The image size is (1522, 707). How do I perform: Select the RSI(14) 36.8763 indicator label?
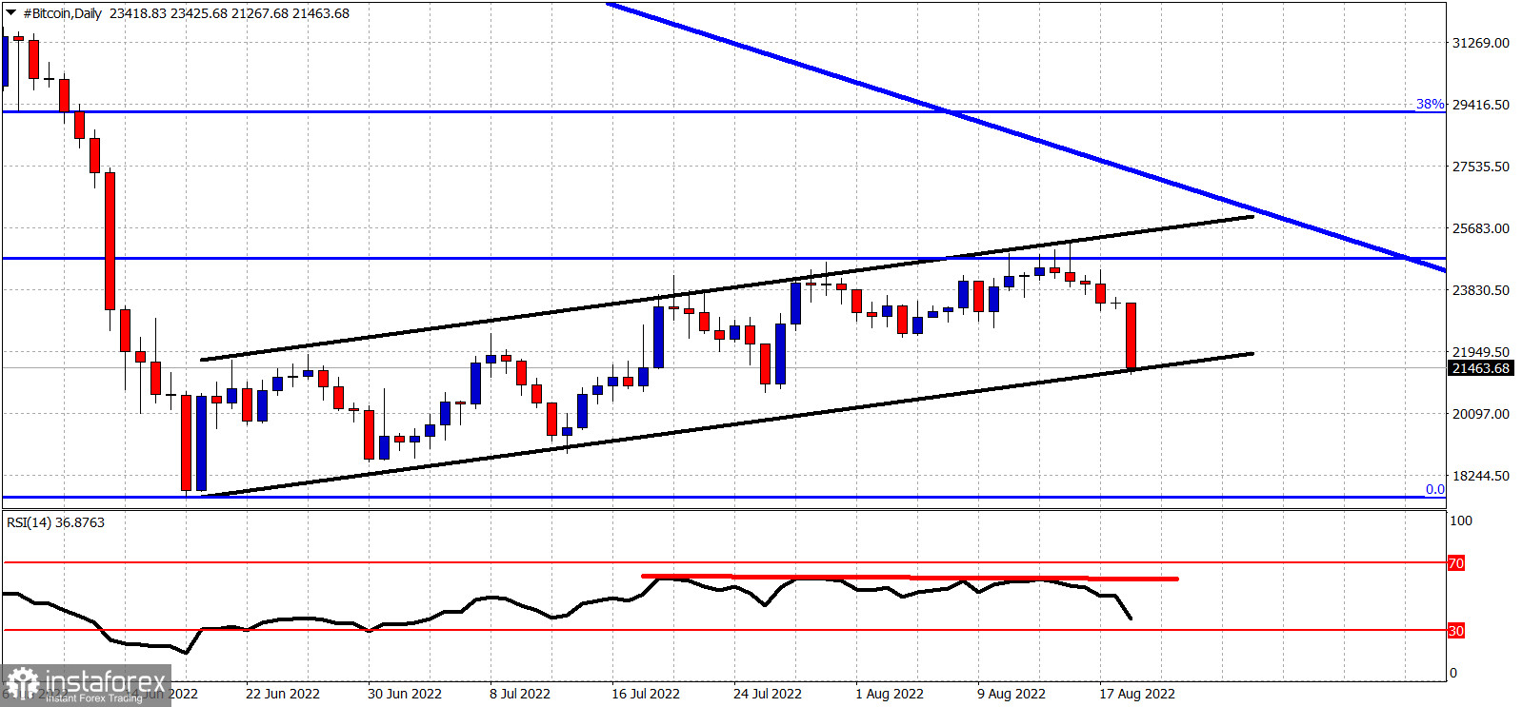tap(55, 522)
